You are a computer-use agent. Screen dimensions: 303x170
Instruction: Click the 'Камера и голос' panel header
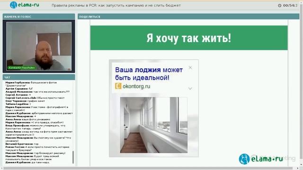tap(39, 17)
